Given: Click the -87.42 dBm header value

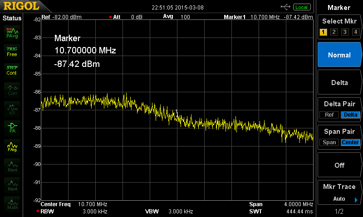Looking at the screenshot, I should click(298, 17).
